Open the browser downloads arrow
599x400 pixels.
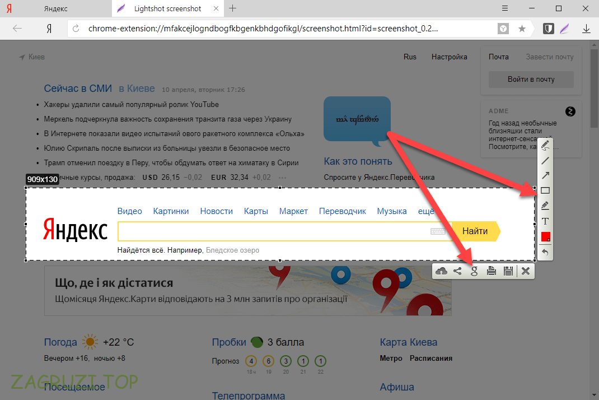coord(586,29)
